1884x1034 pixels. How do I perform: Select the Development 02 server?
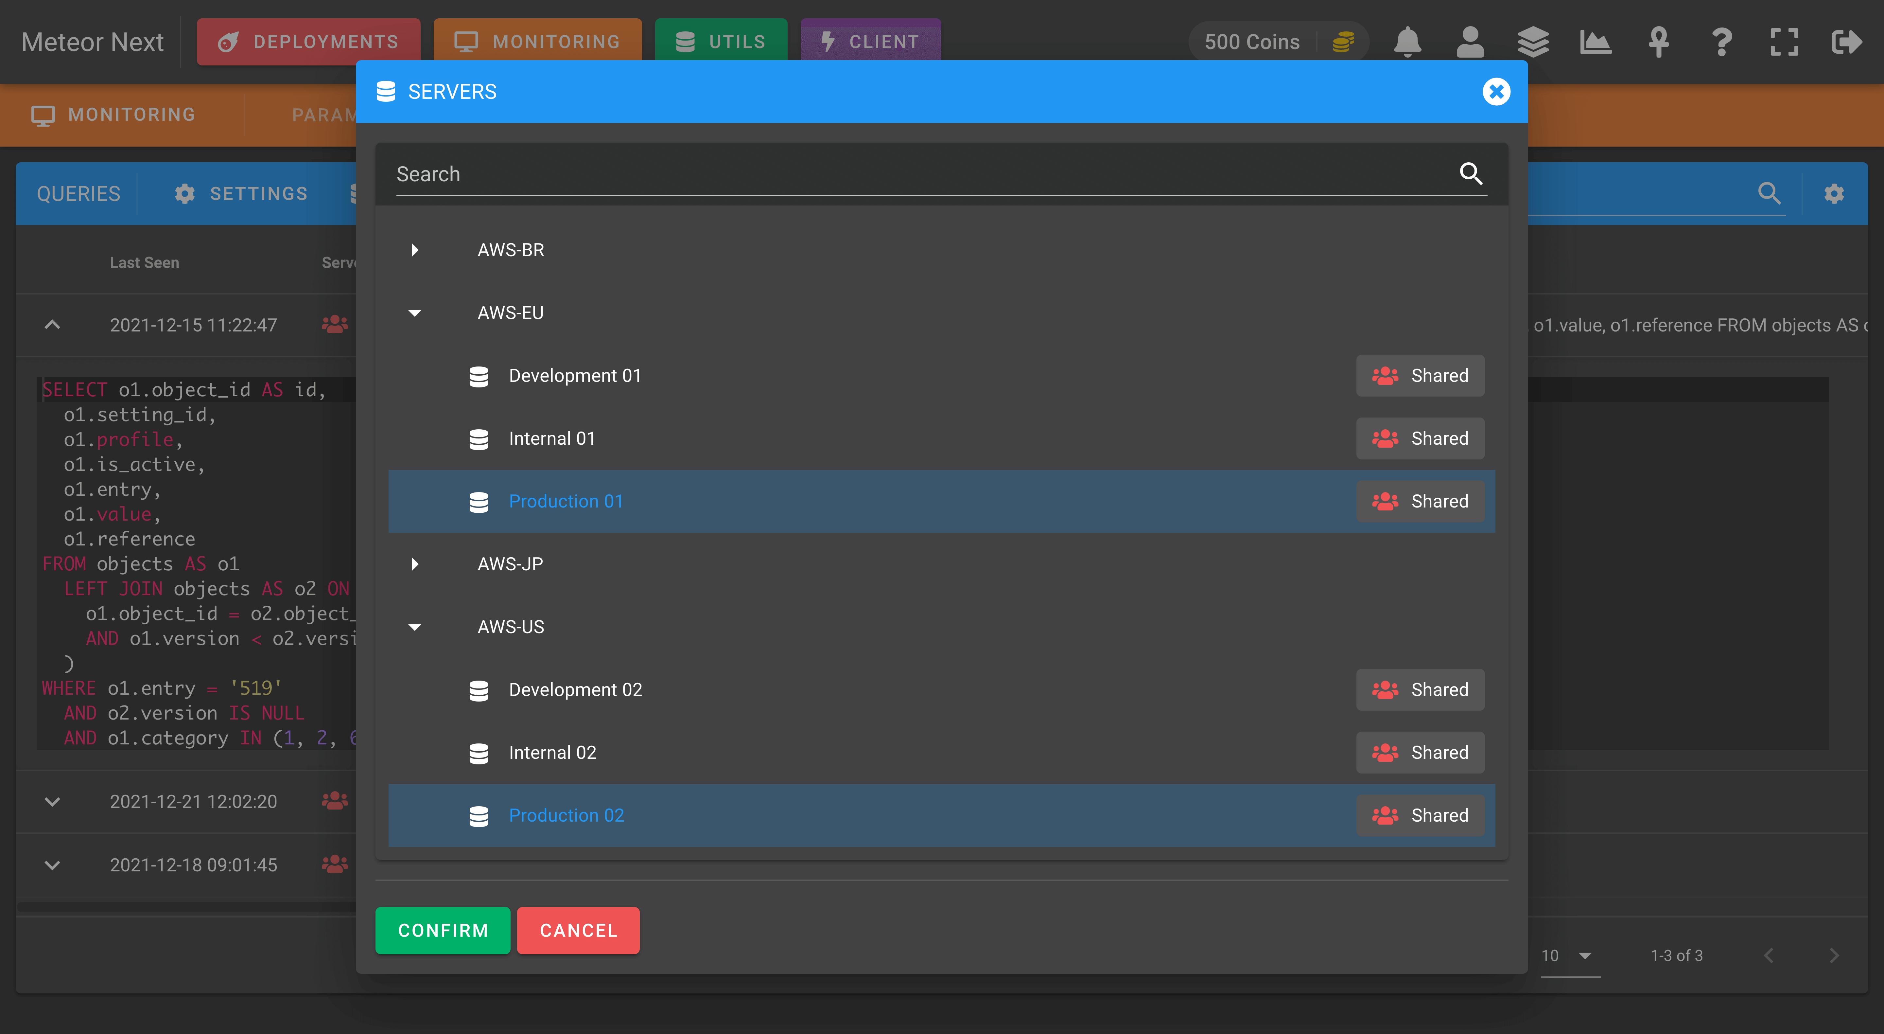click(941, 690)
